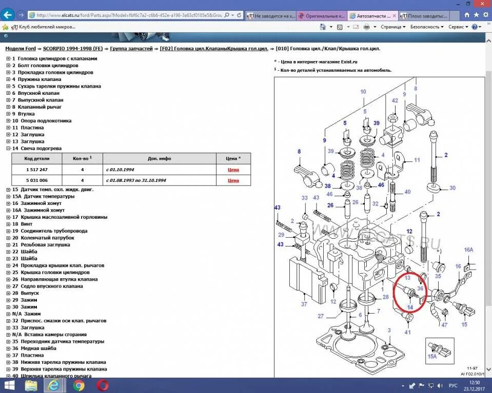Open Favorites with the star icon
The image size is (492, 393).
point(476,15)
